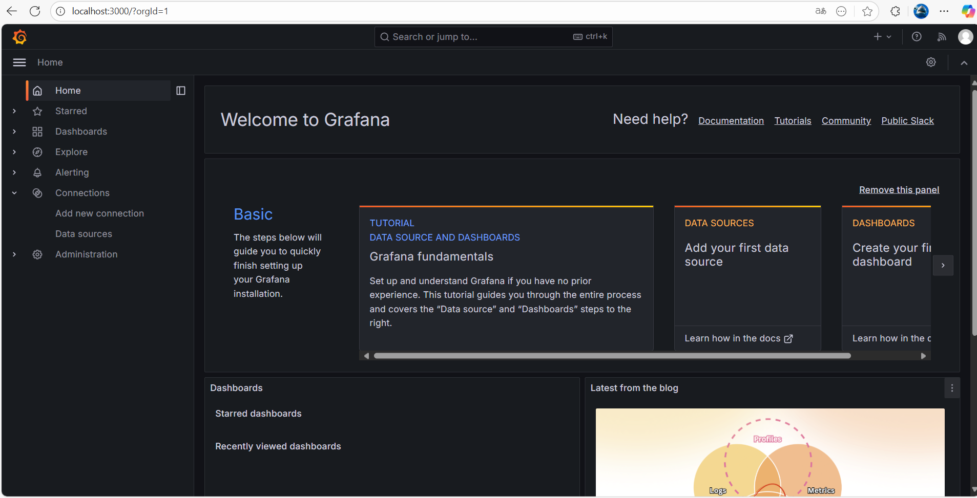This screenshot has width=977, height=498.
Task: Click the Home breadcrumb
Action: pos(50,62)
